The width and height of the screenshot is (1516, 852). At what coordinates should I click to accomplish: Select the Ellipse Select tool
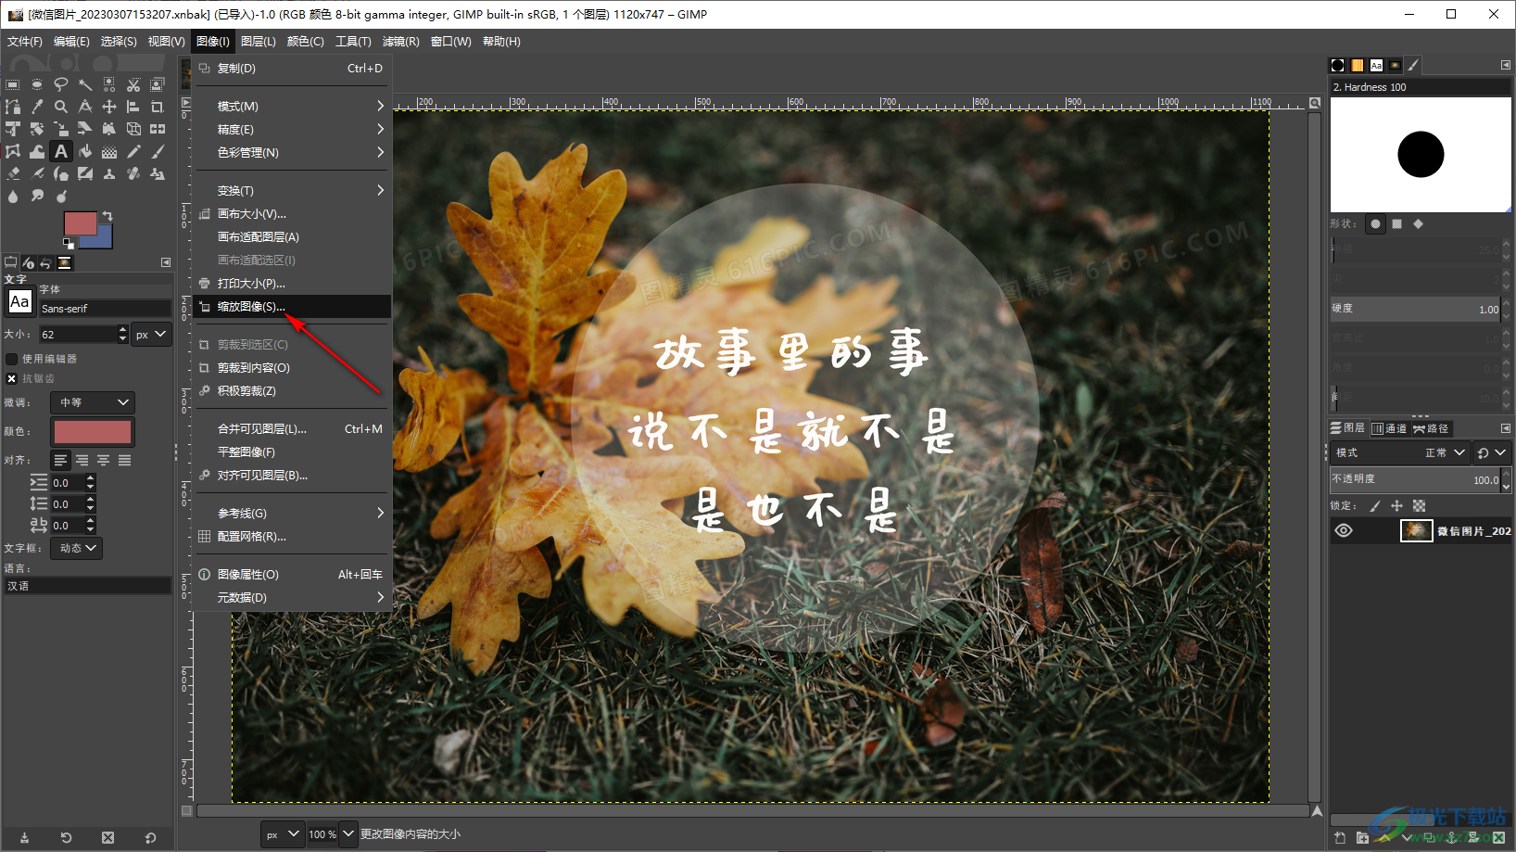pos(37,84)
